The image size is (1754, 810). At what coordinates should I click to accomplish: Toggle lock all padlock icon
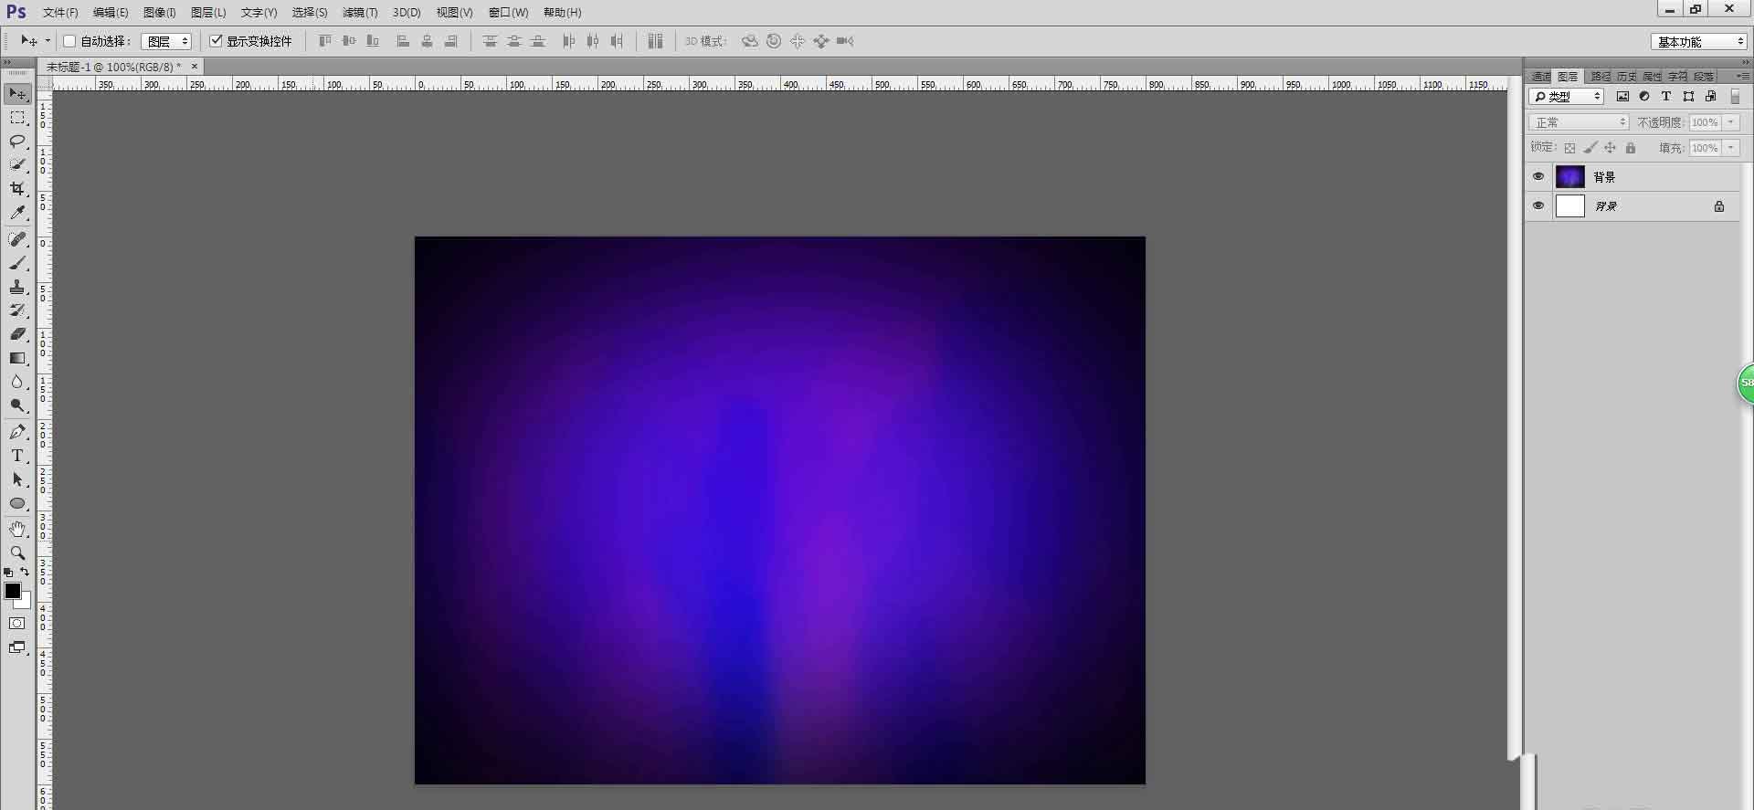1631,148
